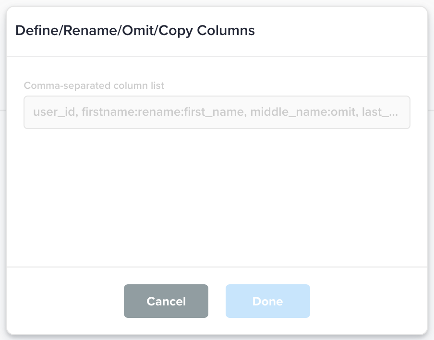The height and width of the screenshot is (340, 434).
Task: Click the 'Define/Rename/Omit/Copy Columns' dialog title
Action: pyautogui.click(x=135, y=31)
